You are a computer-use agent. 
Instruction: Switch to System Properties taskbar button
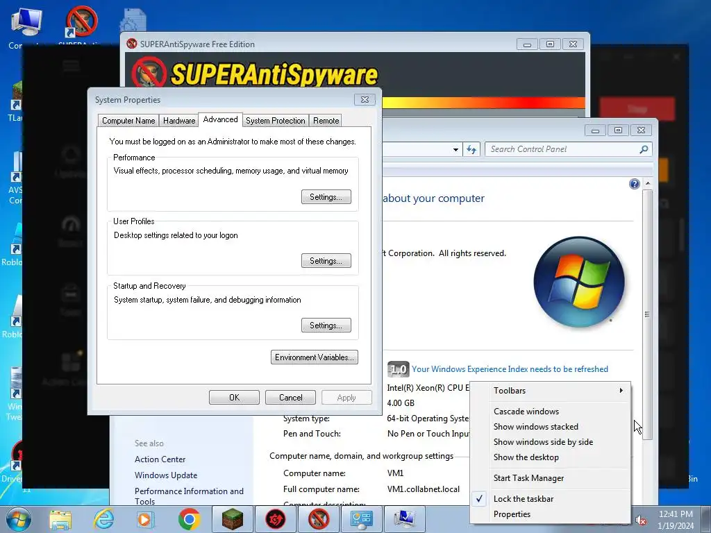pos(405,519)
